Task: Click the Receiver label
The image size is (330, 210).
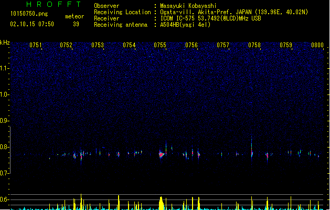Action: (x=107, y=18)
